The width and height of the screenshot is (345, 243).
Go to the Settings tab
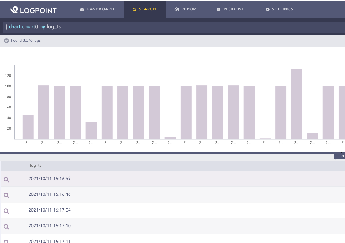point(279,9)
